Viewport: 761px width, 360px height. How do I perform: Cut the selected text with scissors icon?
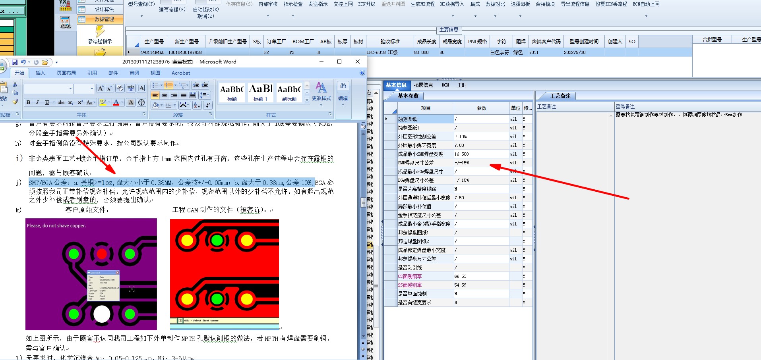[x=15, y=85]
